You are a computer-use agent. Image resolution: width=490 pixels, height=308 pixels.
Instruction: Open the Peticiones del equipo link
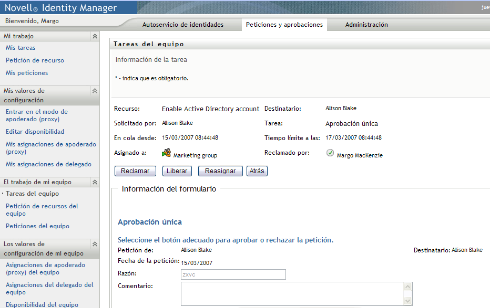pyautogui.click(x=37, y=226)
